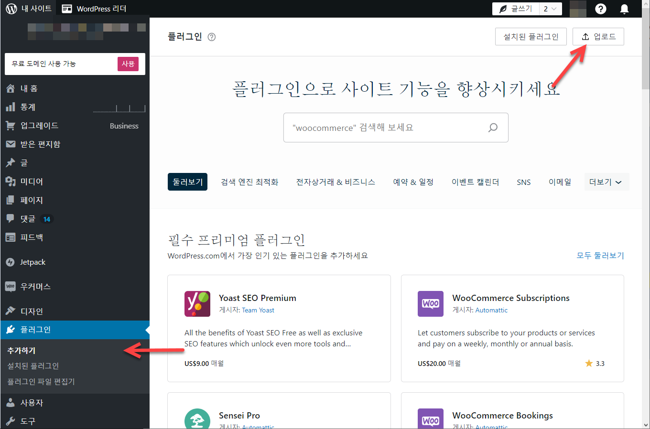Open the draft count dropdown beside 글쓰기
Viewport: 650px width, 429px height.
coord(550,8)
